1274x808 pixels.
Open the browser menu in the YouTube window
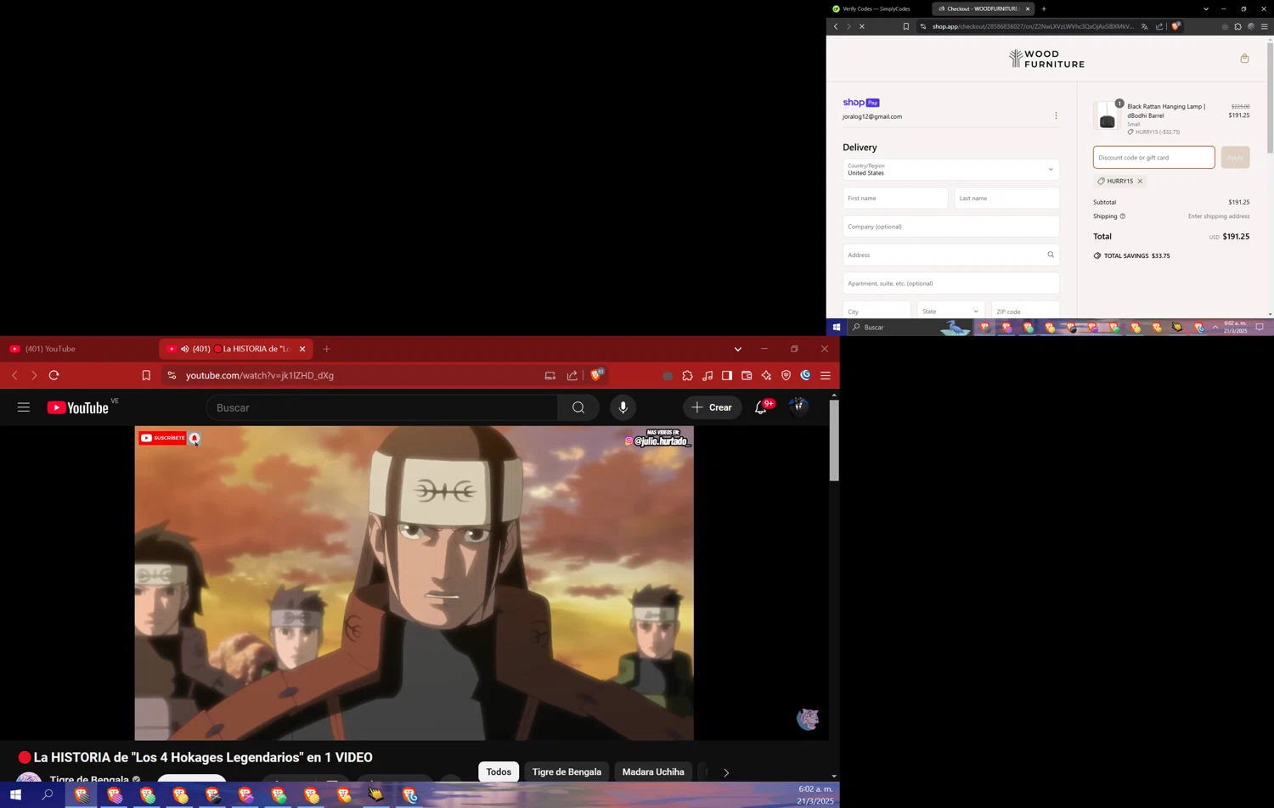(x=826, y=375)
